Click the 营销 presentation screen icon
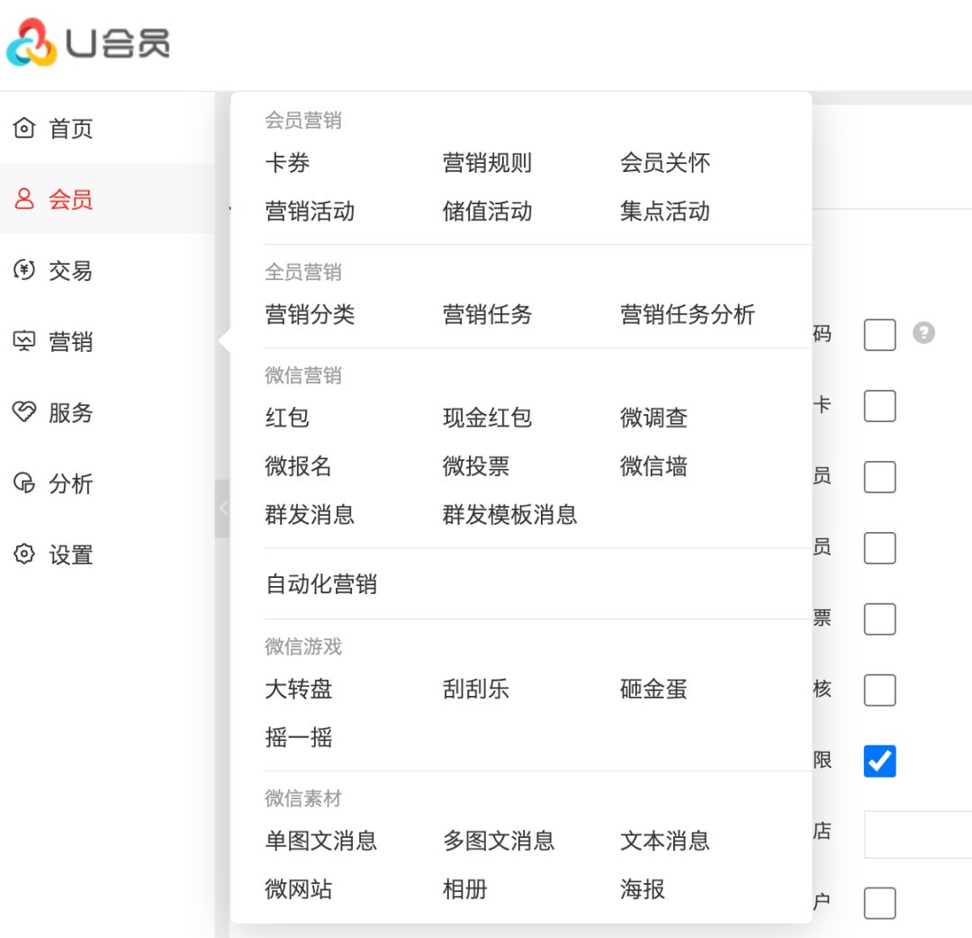This screenshot has width=972, height=938. 23,341
